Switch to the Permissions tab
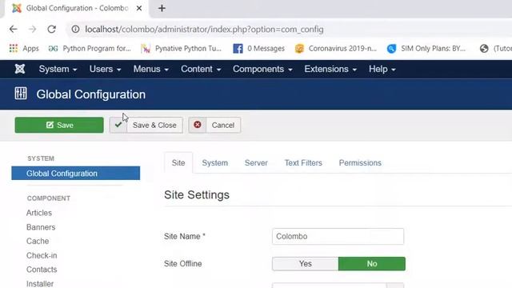The height and width of the screenshot is (288, 512). pos(360,162)
